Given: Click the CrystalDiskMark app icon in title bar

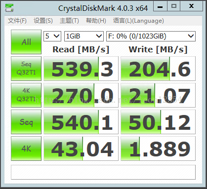Looking at the screenshot, I should 9,8.
